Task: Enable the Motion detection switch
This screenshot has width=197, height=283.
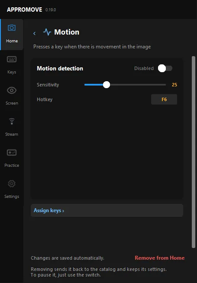Action: (x=165, y=68)
